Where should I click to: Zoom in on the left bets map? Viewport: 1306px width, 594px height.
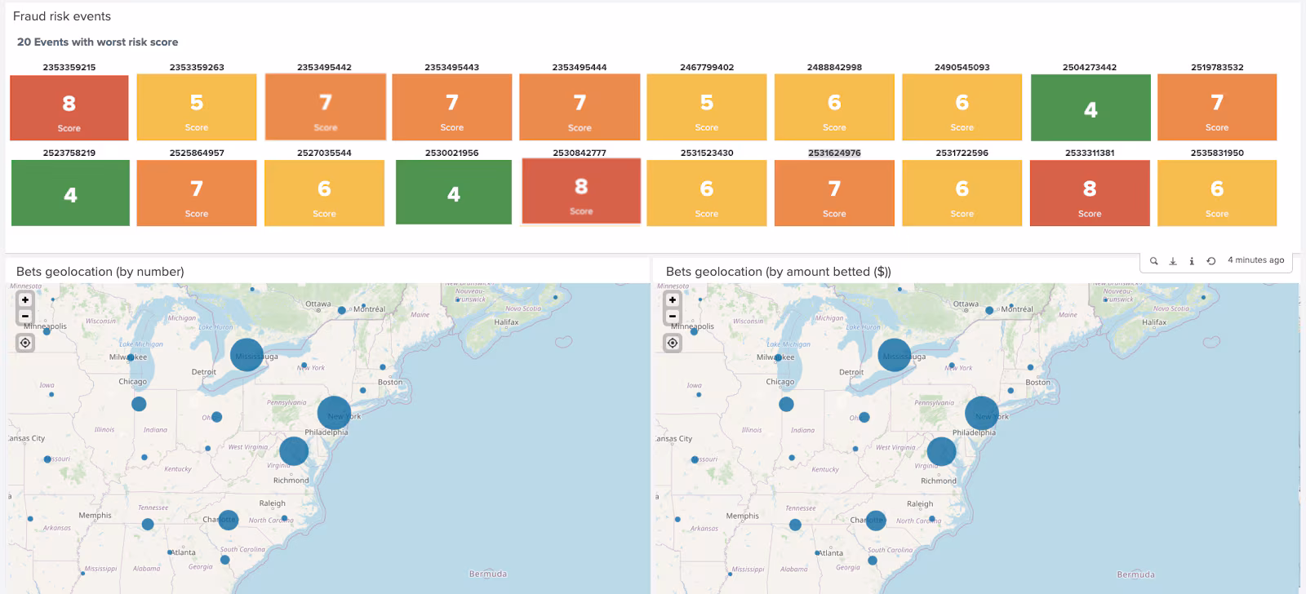point(25,300)
